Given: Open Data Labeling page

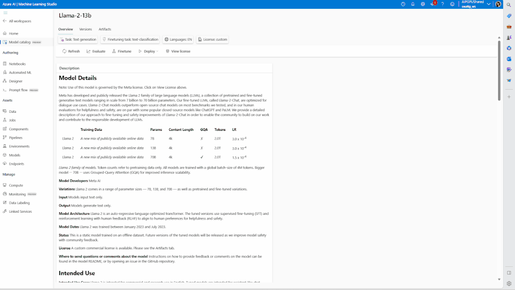Looking at the screenshot, I should [x=16, y=203].
